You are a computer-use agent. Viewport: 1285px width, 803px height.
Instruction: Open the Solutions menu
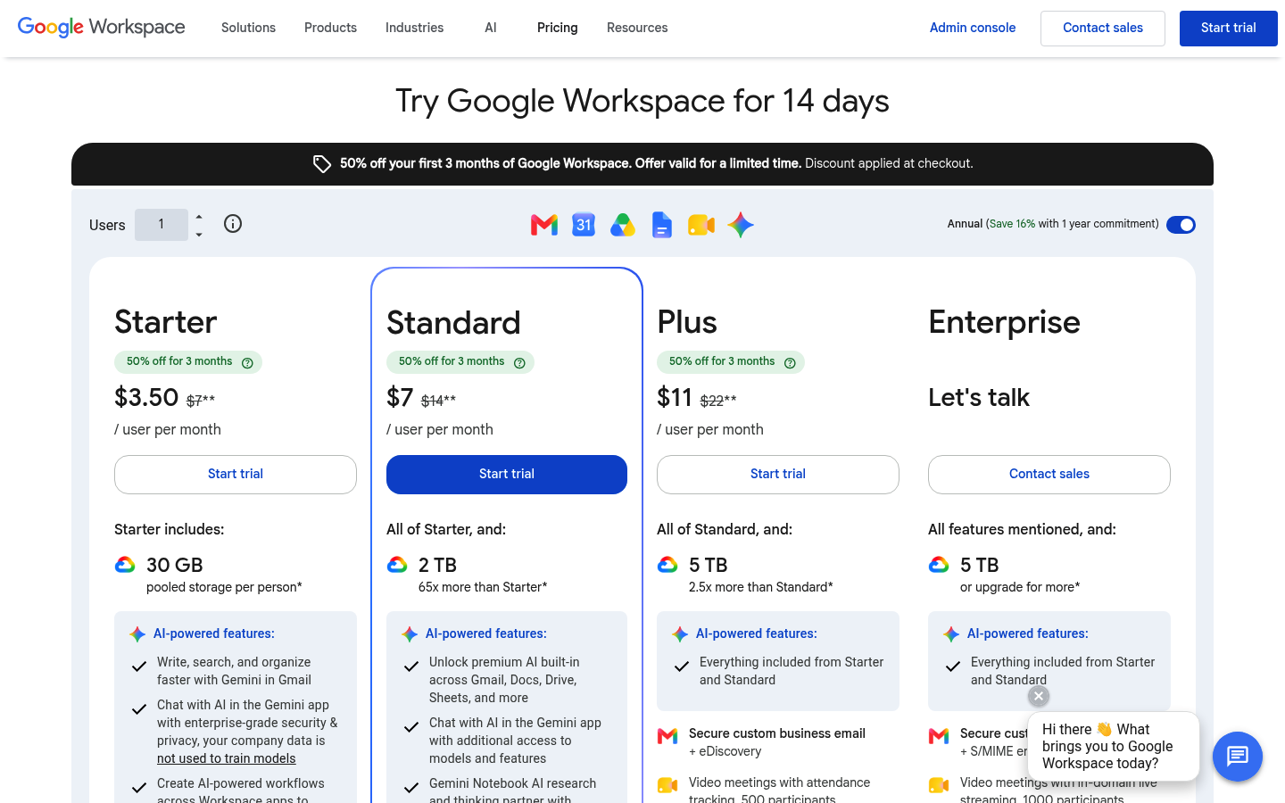248,28
